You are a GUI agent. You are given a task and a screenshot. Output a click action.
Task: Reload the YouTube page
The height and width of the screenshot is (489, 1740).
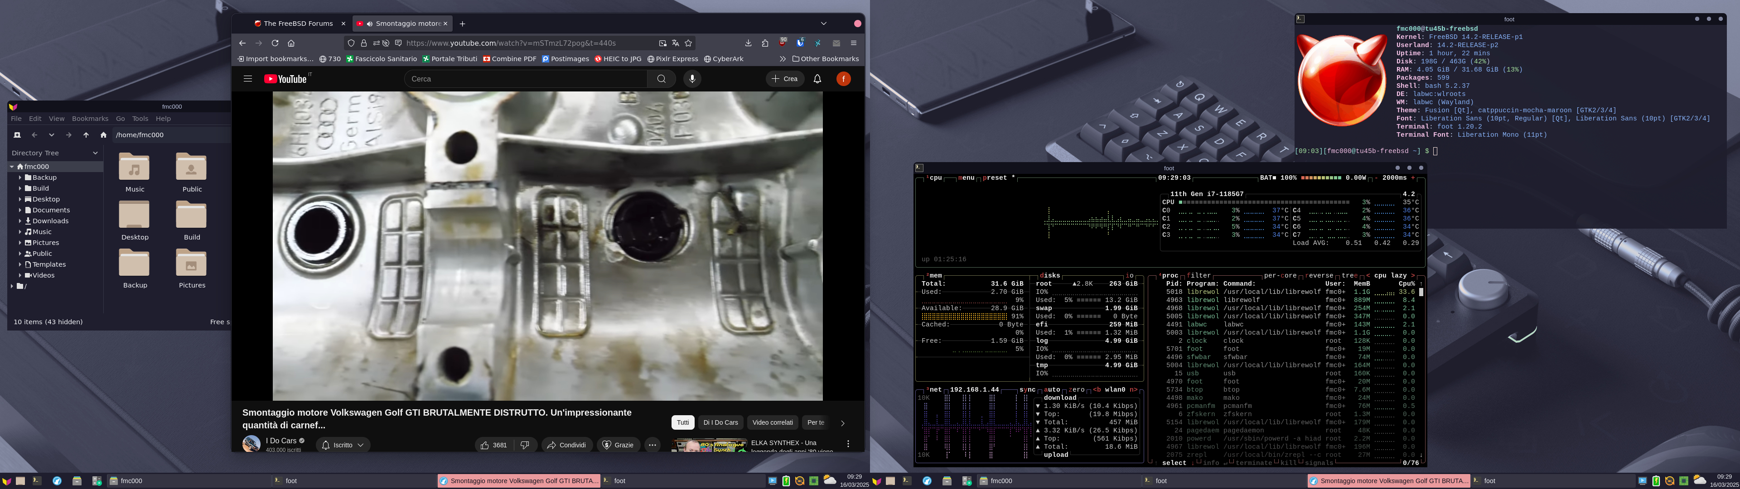point(275,43)
